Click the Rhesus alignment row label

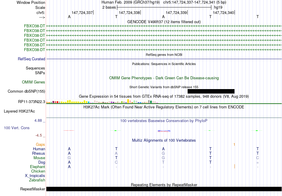click(39, 153)
